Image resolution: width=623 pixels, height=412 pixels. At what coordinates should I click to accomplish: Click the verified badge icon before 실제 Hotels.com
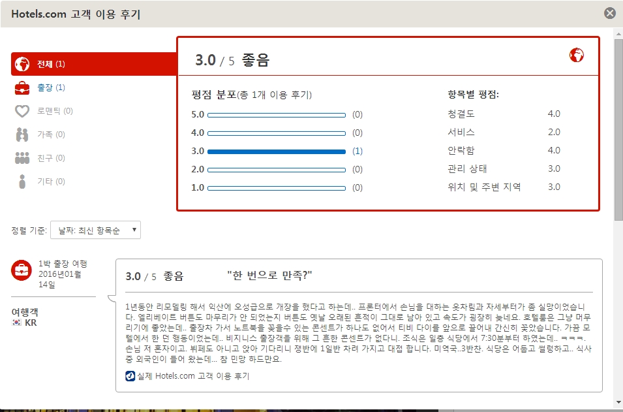pyautogui.click(x=130, y=376)
